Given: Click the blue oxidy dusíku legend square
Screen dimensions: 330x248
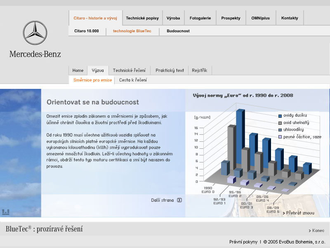Looking at the screenshot, I should (280, 115).
